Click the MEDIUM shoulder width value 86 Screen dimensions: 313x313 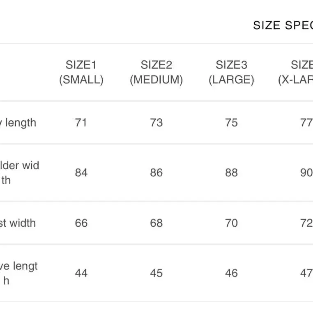pyautogui.click(x=156, y=173)
